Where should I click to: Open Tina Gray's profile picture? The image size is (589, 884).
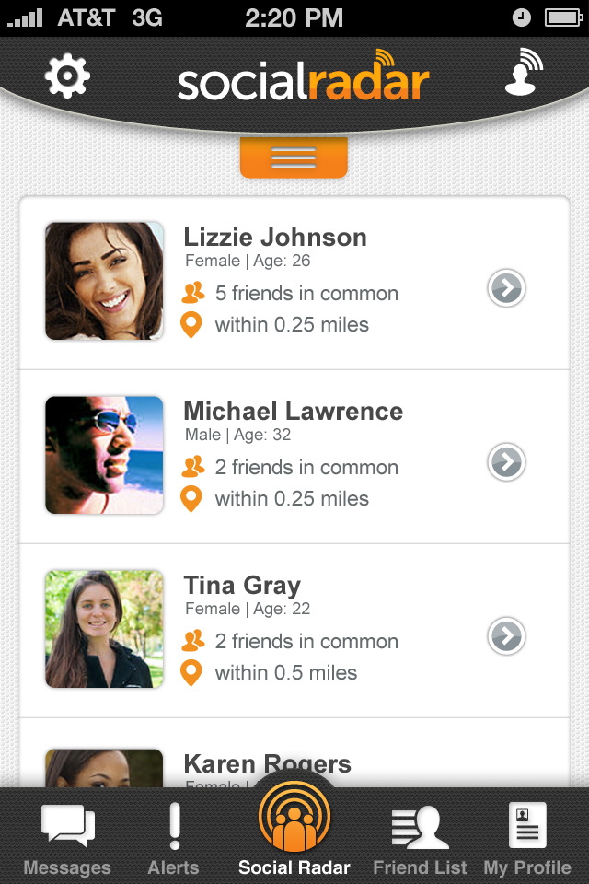pyautogui.click(x=104, y=629)
